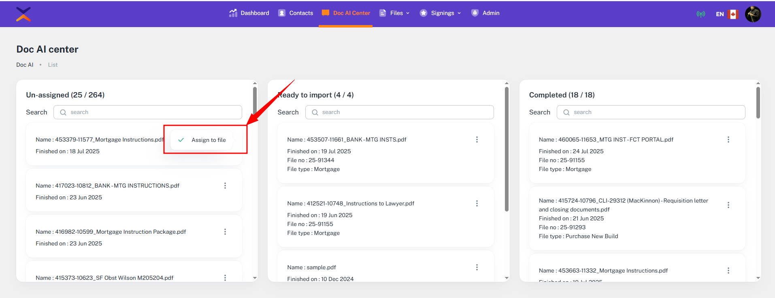Click the Ready to import list scrollbar
Viewport: 775px width, 298px height.
pos(507,150)
